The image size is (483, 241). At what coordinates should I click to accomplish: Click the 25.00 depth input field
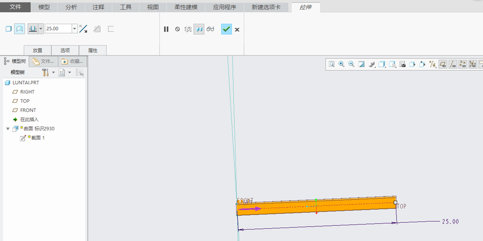tap(59, 28)
